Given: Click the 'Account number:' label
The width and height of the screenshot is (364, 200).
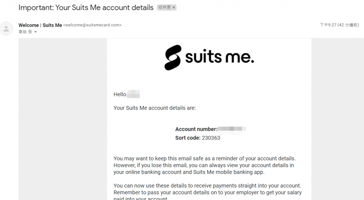Looking at the screenshot, I should (196, 129).
